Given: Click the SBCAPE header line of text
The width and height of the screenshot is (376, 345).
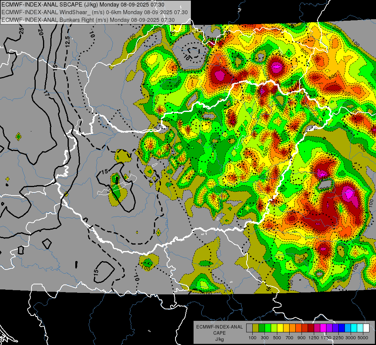Looking at the screenshot, I should pyautogui.click(x=83, y=5).
